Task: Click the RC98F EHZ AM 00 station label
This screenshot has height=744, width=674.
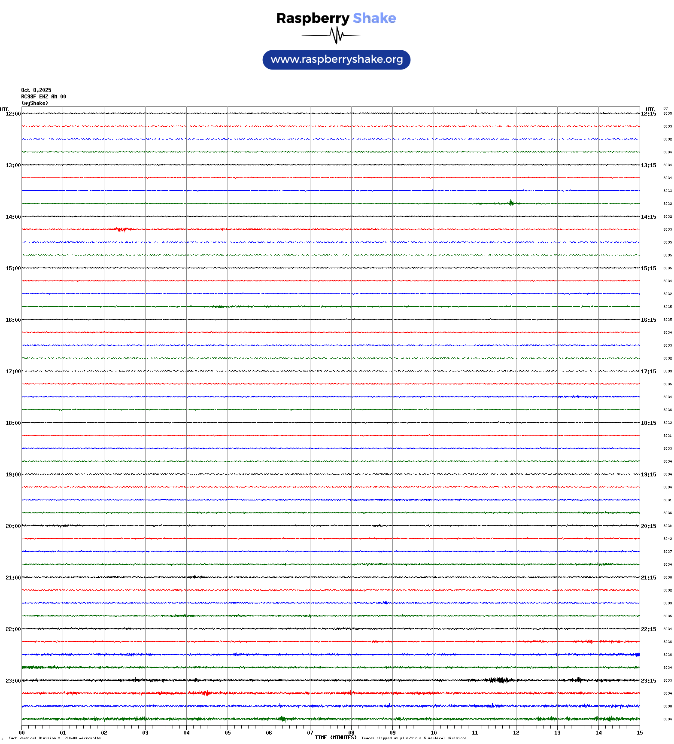Action: click(44, 97)
